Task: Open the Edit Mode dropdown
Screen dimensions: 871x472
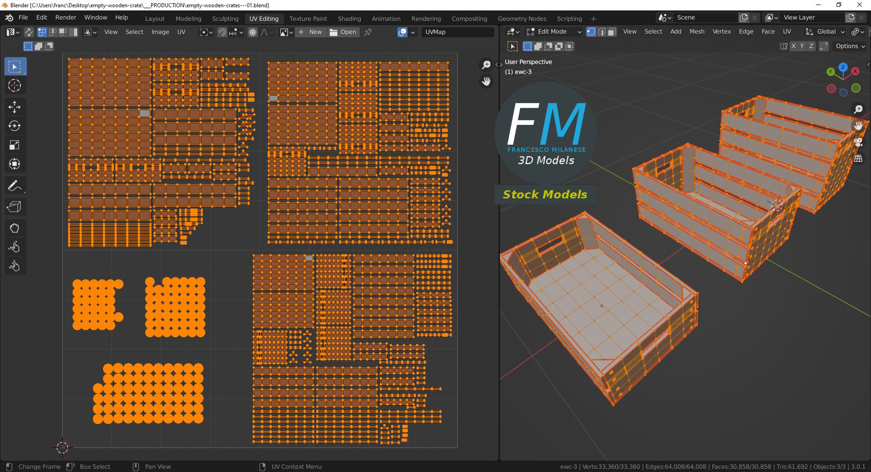Action: click(x=553, y=32)
